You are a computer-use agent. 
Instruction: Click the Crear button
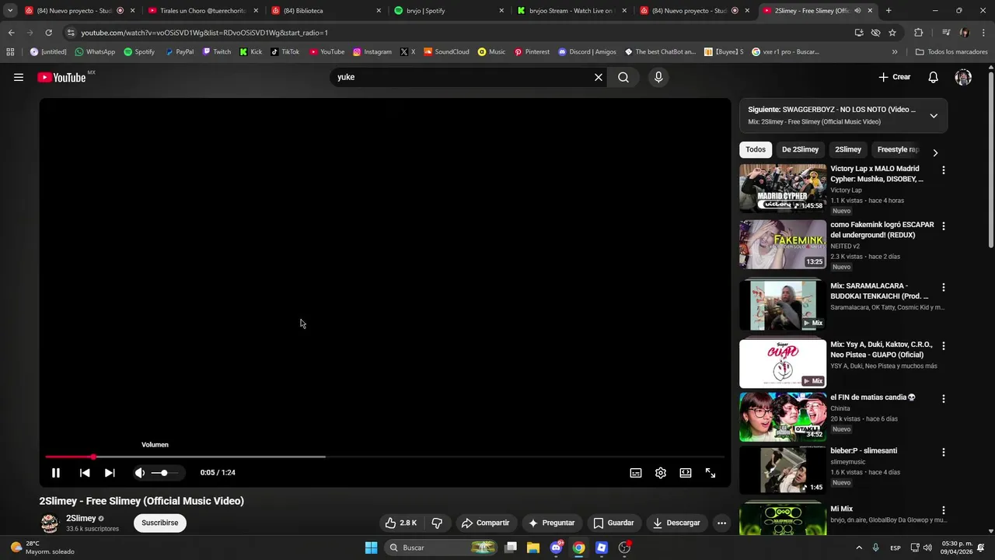894,77
